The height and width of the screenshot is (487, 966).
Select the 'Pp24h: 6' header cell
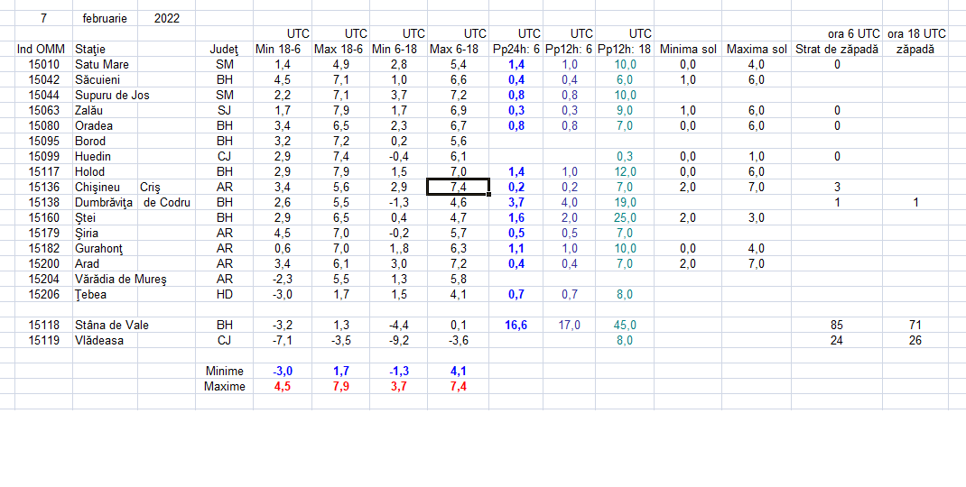coord(516,50)
